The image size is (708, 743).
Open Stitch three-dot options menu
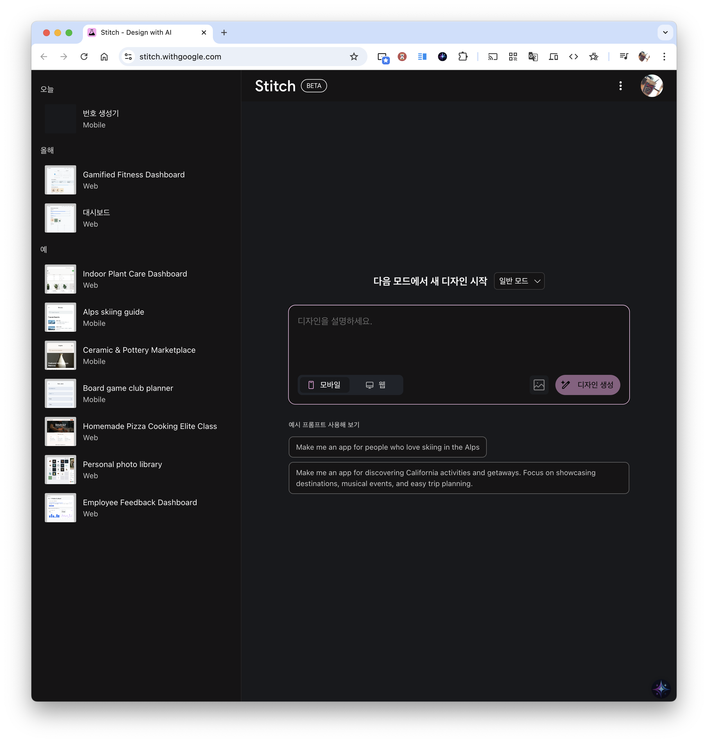coord(620,86)
